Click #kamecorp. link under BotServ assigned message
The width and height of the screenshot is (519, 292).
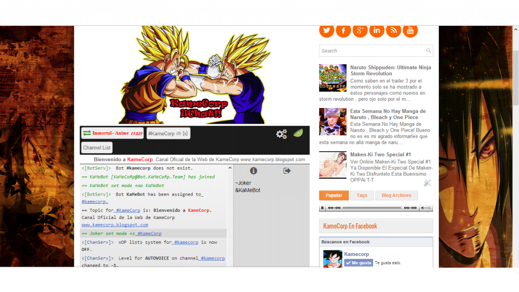tap(95, 202)
